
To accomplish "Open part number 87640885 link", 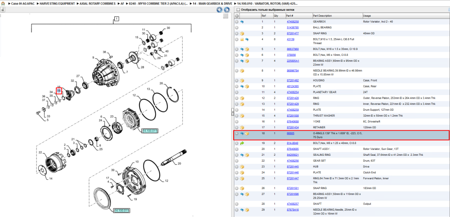I will click(293, 149).
